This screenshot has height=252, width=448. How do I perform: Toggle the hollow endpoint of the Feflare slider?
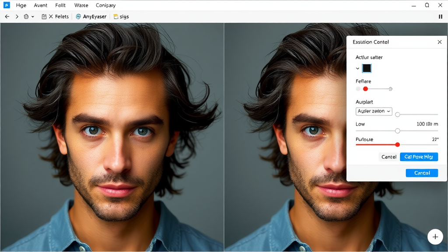click(391, 88)
